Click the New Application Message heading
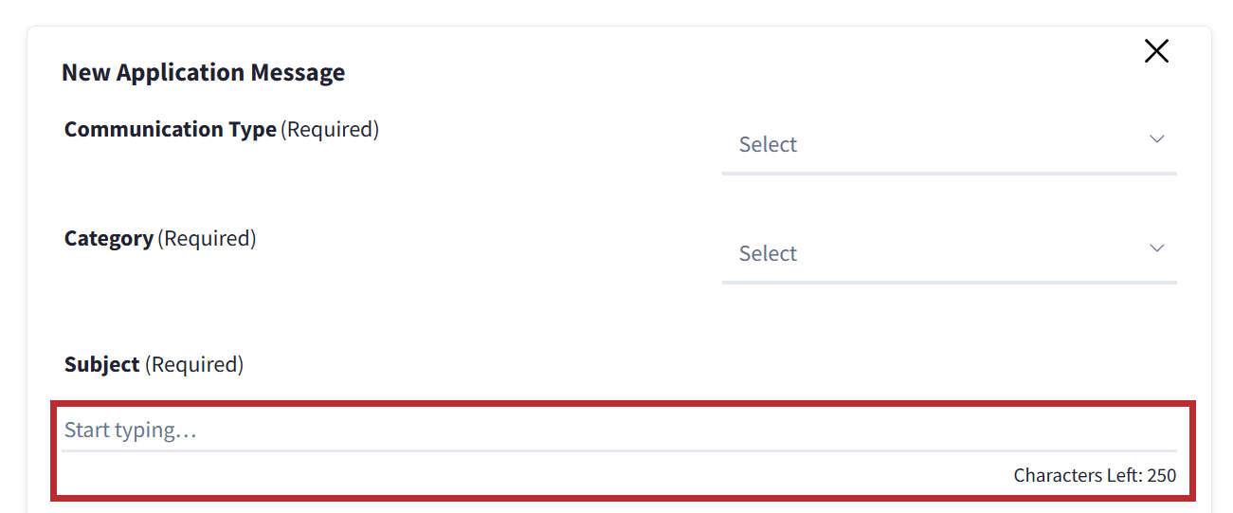This screenshot has width=1233, height=513. (x=203, y=72)
